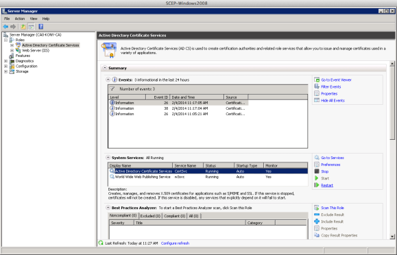Screen dimensions: 397x255
Task: Click the Events information icon
Action: click(115, 80)
